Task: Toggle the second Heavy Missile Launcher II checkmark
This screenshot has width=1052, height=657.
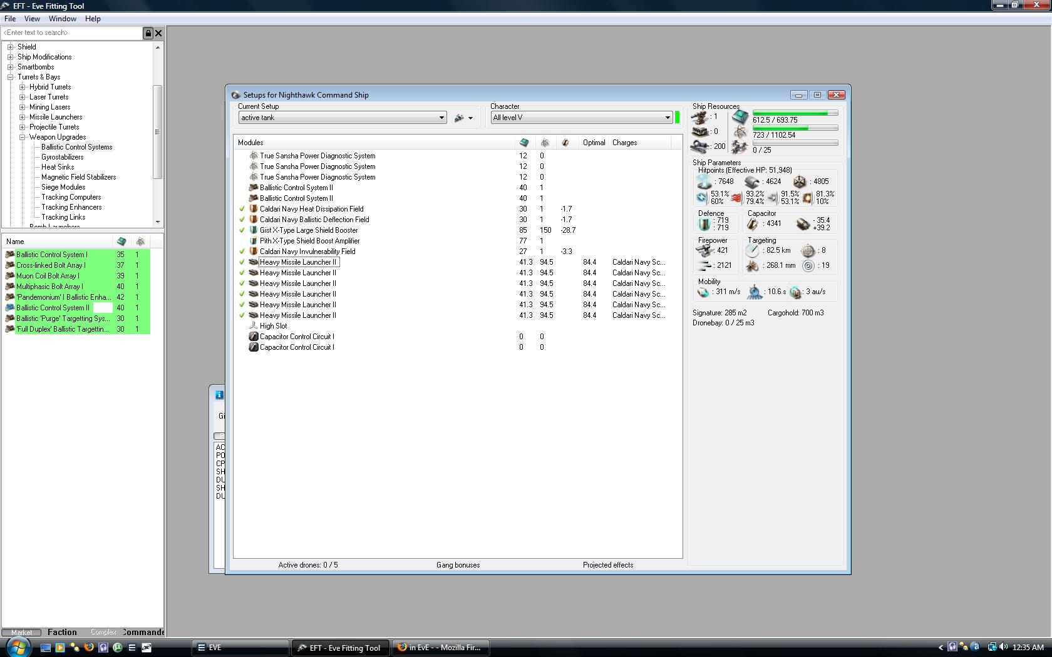Action: coord(242,273)
